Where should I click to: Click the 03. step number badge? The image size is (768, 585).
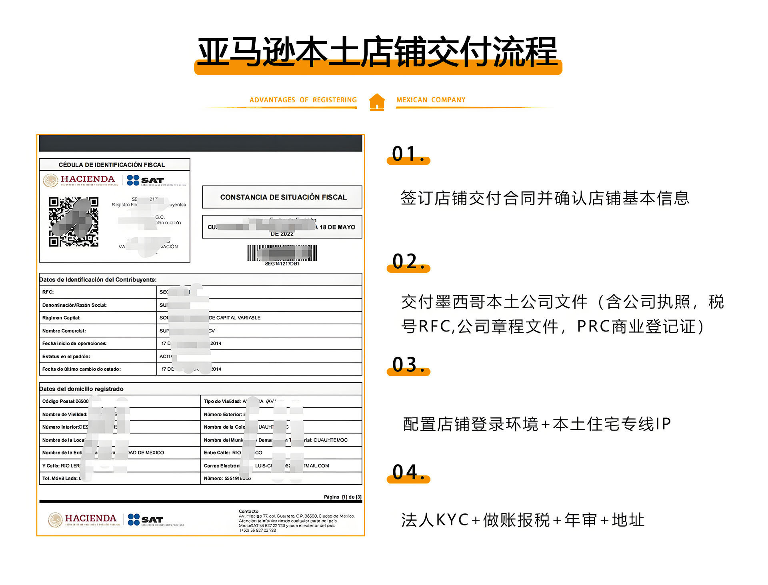(408, 365)
